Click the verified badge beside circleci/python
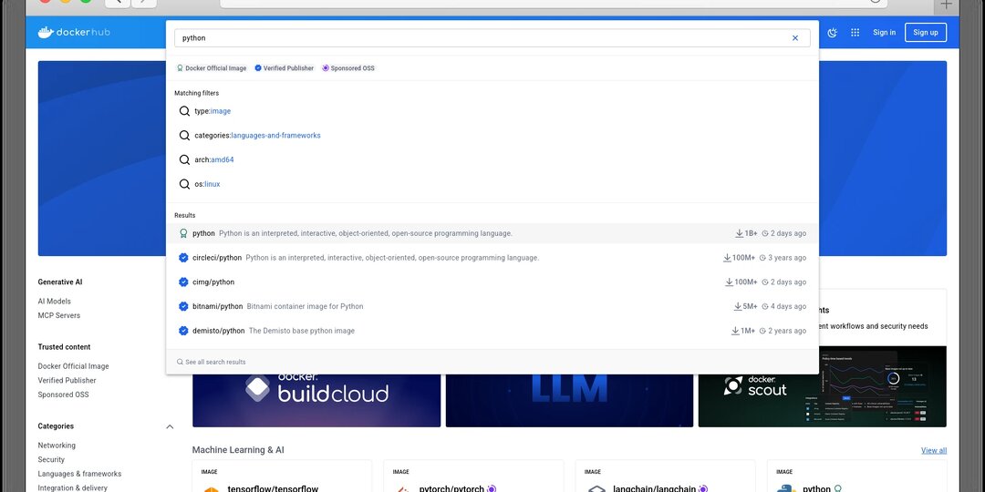The height and width of the screenshot is (492, 985). click(183, 258)
